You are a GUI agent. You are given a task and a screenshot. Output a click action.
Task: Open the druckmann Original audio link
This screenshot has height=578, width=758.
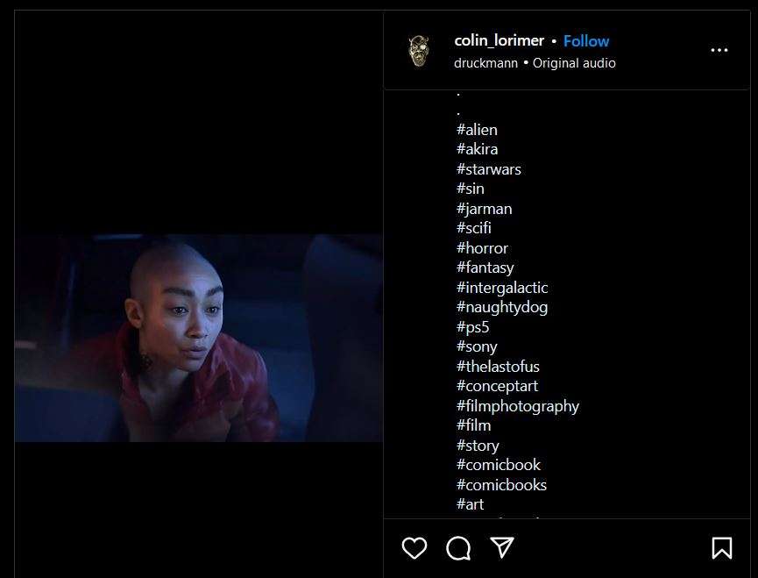535,63
